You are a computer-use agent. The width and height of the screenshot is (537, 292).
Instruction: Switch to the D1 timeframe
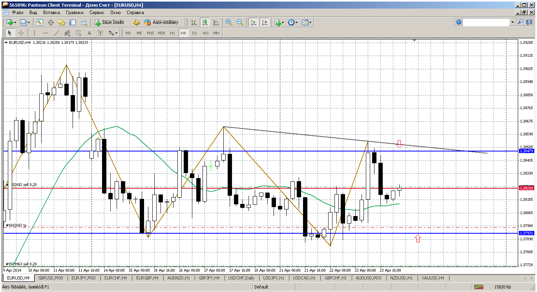(x=194, y=33)
